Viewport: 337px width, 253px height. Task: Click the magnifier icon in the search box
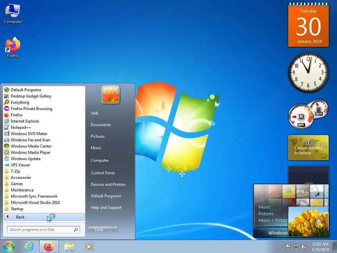tap(76, 230)
